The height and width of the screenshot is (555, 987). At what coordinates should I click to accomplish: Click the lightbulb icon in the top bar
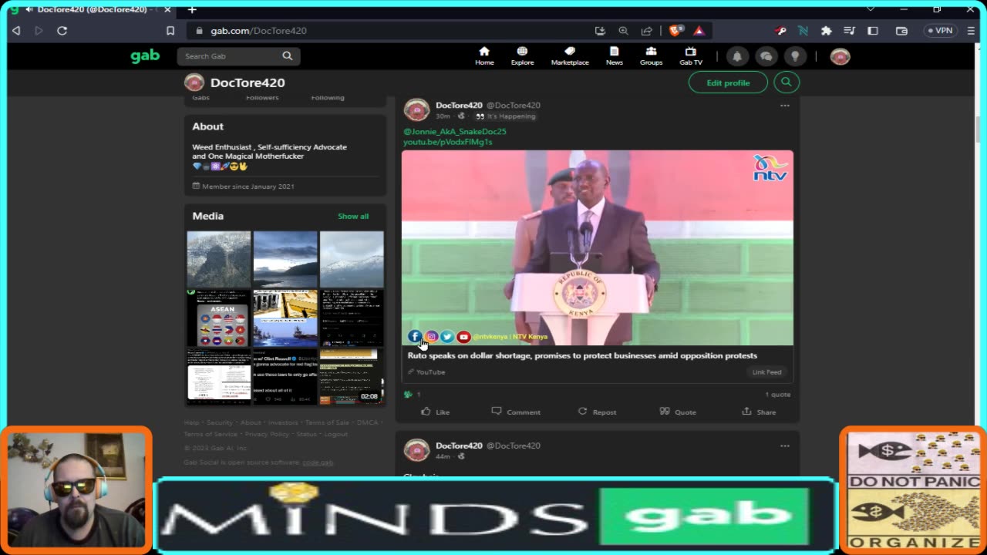(x=795, y=56)
